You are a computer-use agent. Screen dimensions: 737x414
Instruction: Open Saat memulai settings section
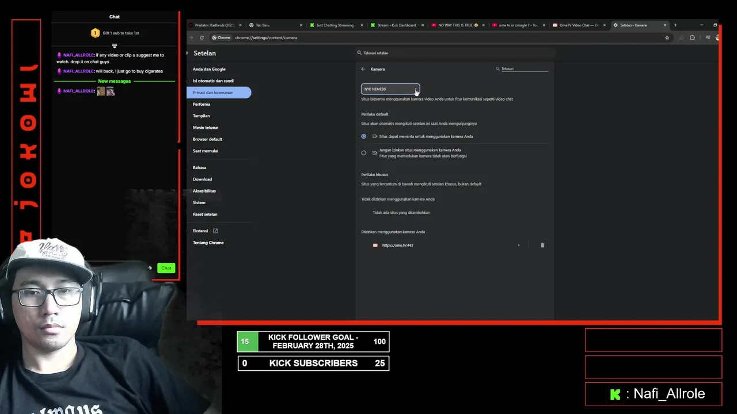[206, 151]
